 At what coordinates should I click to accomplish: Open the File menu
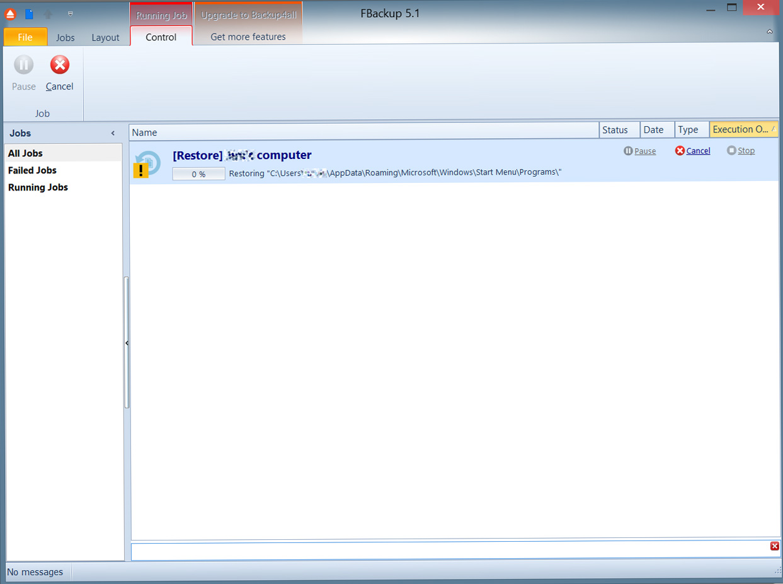(25, 37)
